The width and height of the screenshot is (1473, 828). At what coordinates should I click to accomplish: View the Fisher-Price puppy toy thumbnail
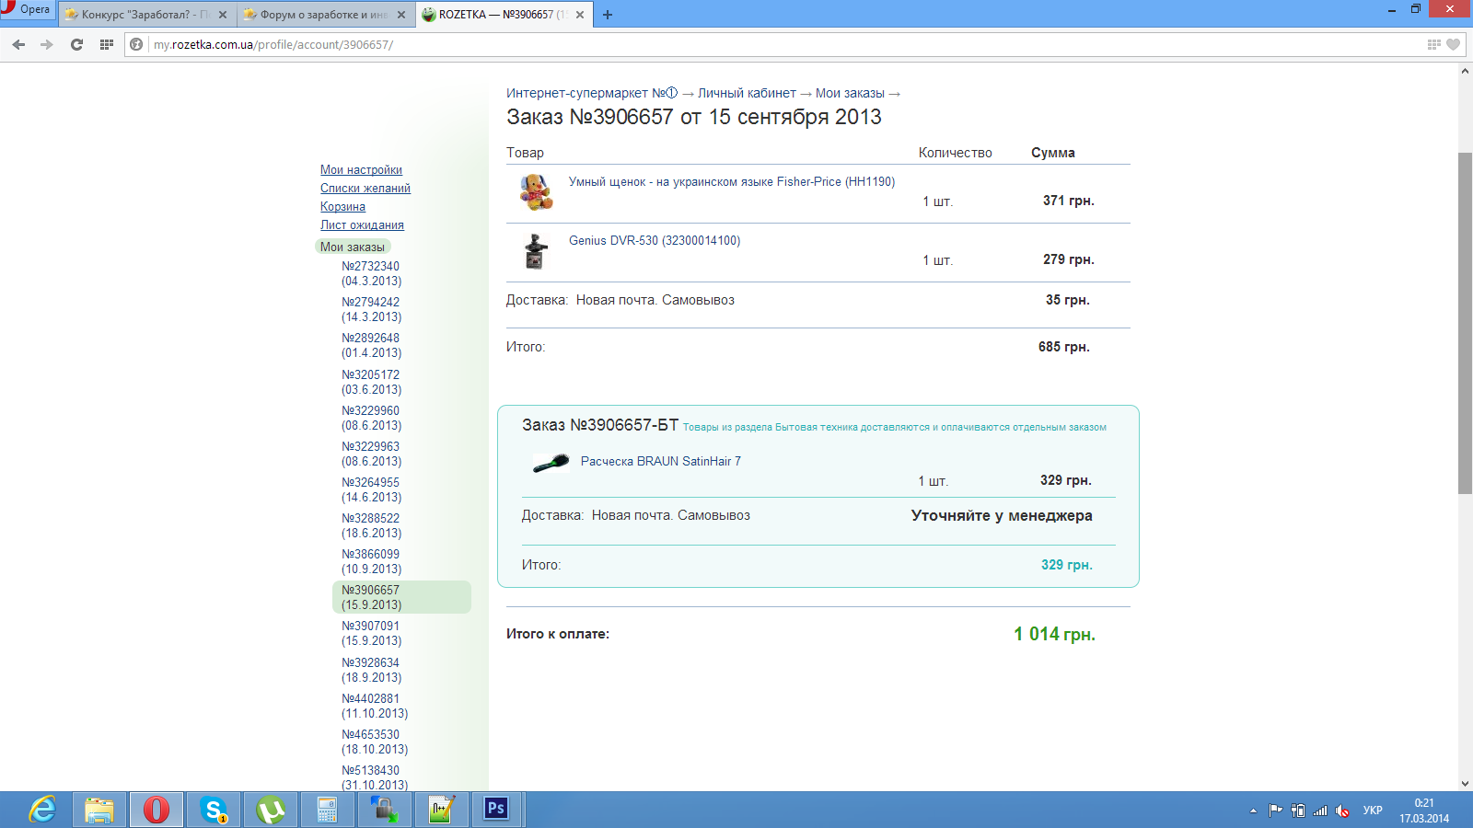click(x=536, y=192)
